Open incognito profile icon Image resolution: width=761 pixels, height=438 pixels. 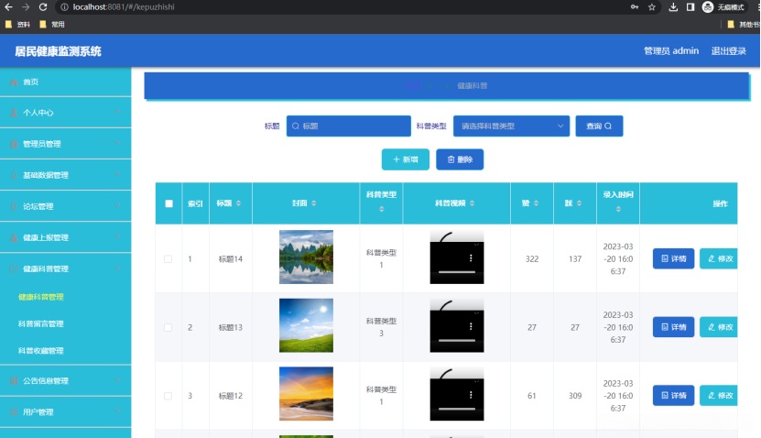[x=708, y=6]
